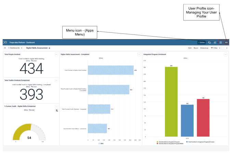The width and height of the screenshot is (234, 156).
Task: Toggle 2023 legend item in bar chart
Action: [101, 143]
